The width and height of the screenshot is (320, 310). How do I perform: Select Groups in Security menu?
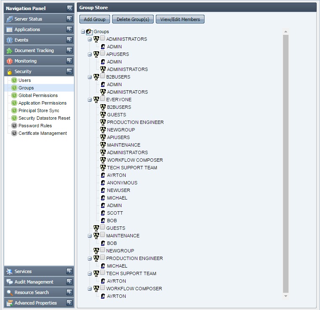[x=26, y=88]
